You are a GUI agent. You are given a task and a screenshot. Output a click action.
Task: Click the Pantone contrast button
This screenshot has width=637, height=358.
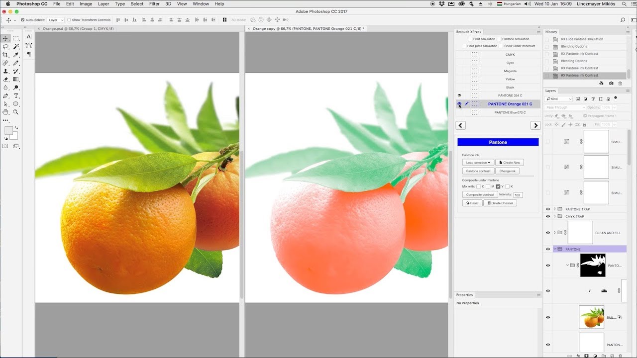pos(478,171)
